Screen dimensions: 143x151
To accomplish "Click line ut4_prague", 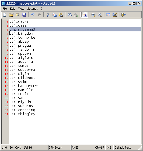I will pos(20,46).
